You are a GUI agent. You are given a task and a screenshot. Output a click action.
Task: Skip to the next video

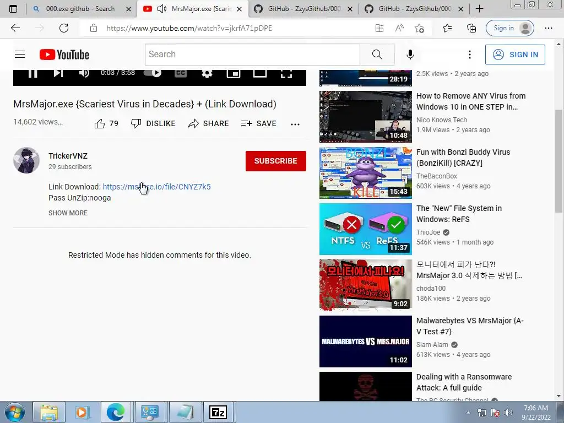[58, 73]
